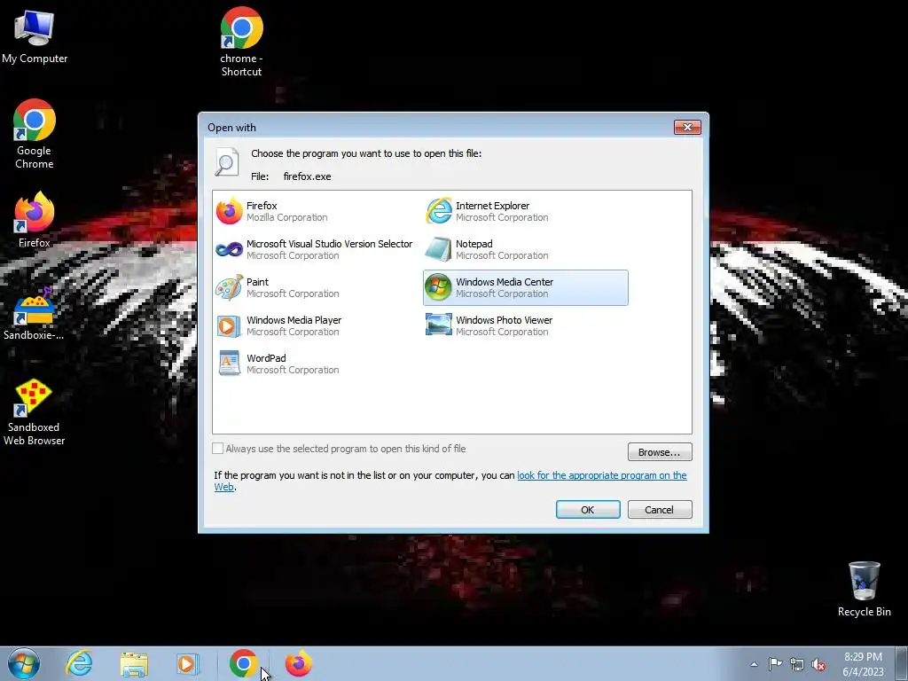Click the muted volume tray icon
The height and width of the screenshot is (681, 908).
point(818,664)
